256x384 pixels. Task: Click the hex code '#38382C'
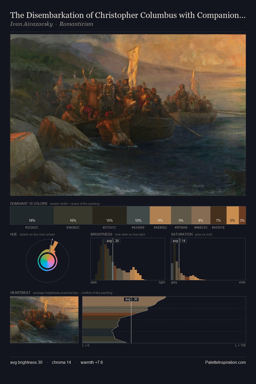click(x=73, y=227)
